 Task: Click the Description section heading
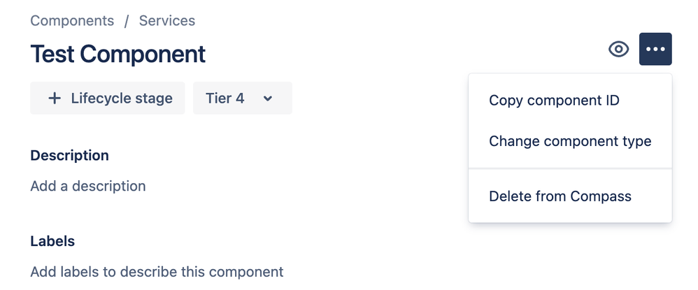click(69, 155)
